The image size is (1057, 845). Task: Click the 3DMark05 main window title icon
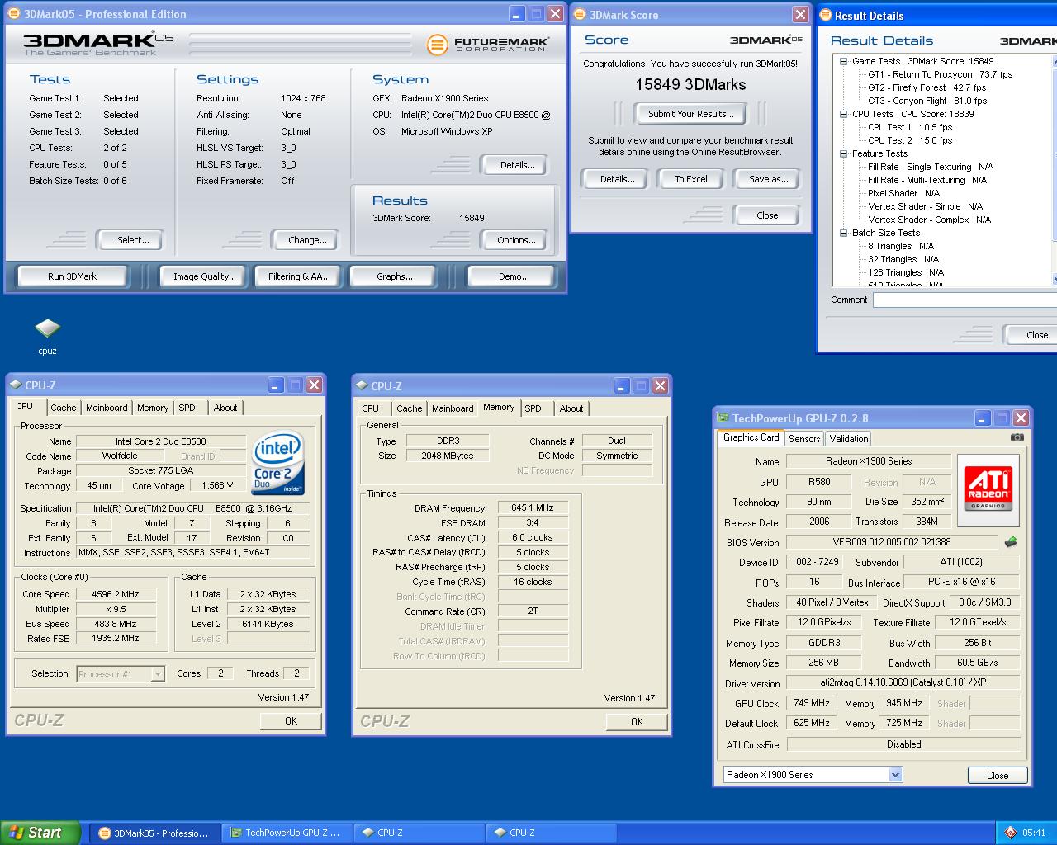14,14
